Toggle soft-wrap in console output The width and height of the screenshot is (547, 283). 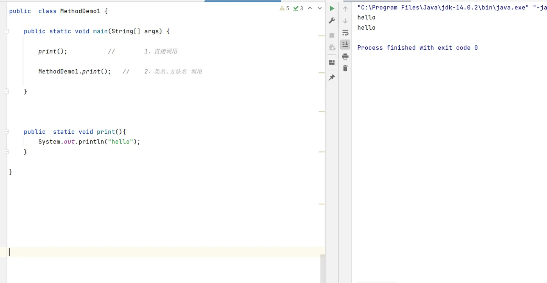(345, 32)
